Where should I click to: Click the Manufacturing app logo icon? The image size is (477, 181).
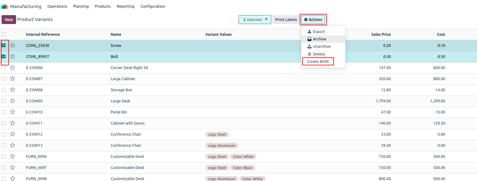tap(4, 6)
